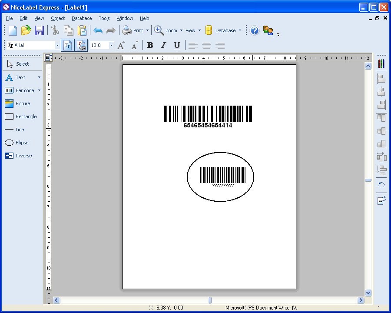Image resolution: width=391 pixels, height=313 pixels.
Task: Toggle TrueType fonts button
Action: (x=68, y=45)
